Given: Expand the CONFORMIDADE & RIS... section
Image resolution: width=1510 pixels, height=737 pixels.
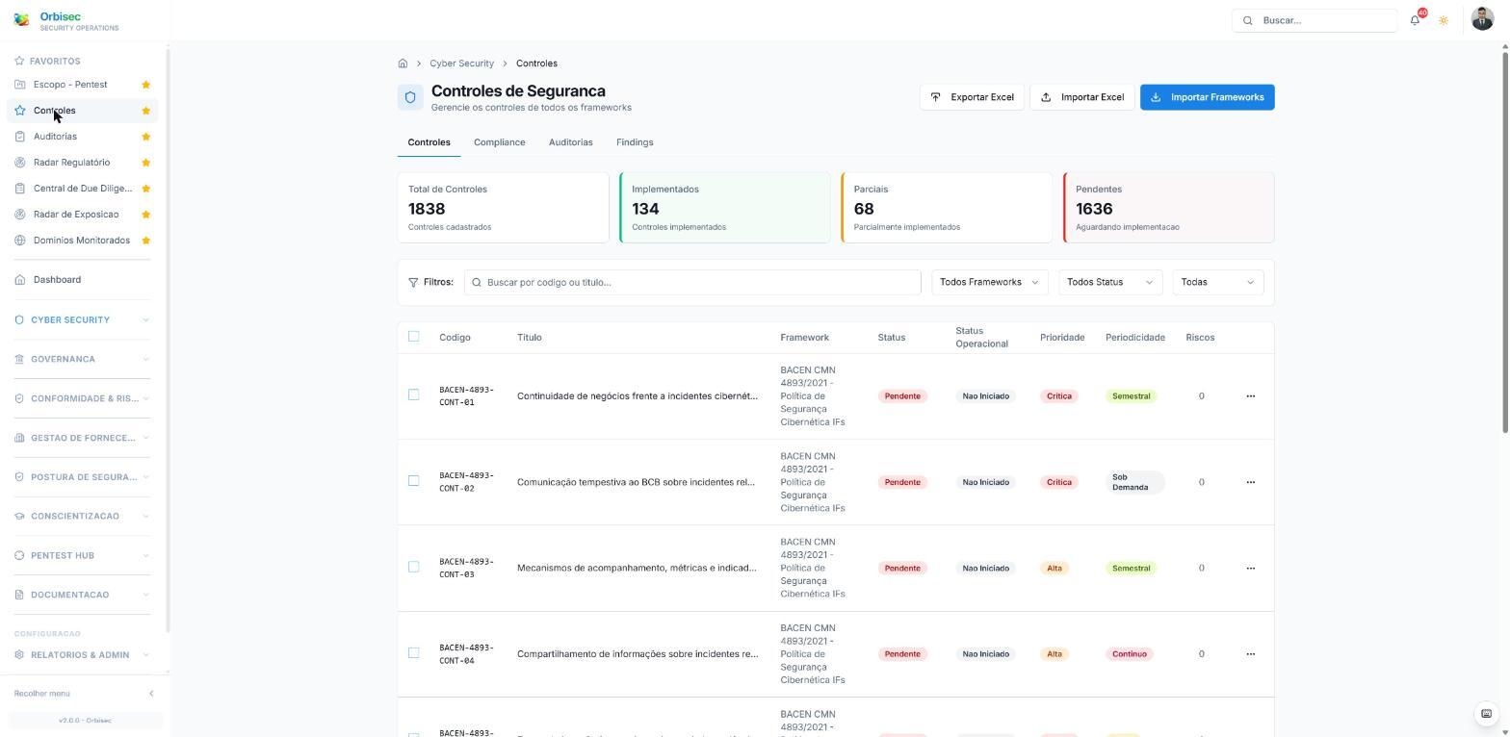Looking at the screenshot, I should point(82,399).
